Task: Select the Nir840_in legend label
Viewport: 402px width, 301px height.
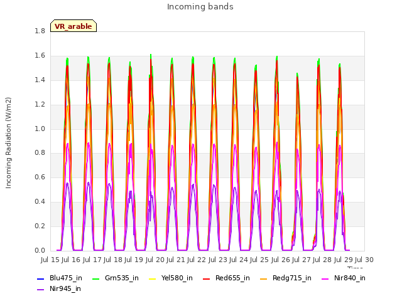Action: point(350,278)
